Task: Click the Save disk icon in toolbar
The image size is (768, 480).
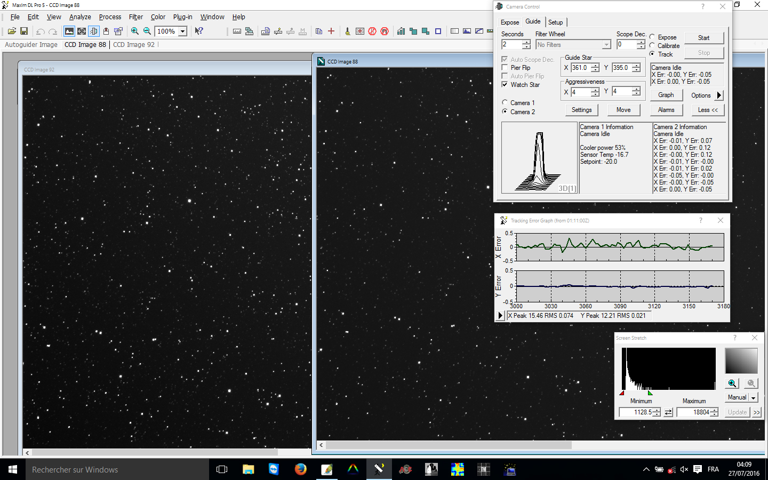Action: (24, 31)
